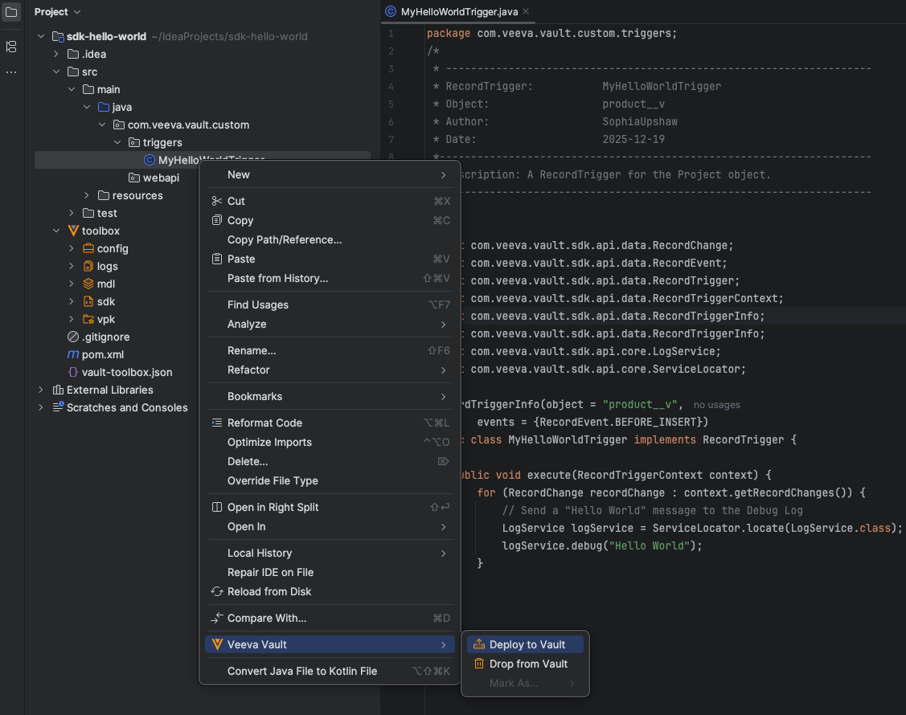Click line number 1 in the gutter
The image size is (906, 715).
click(392, 34)
